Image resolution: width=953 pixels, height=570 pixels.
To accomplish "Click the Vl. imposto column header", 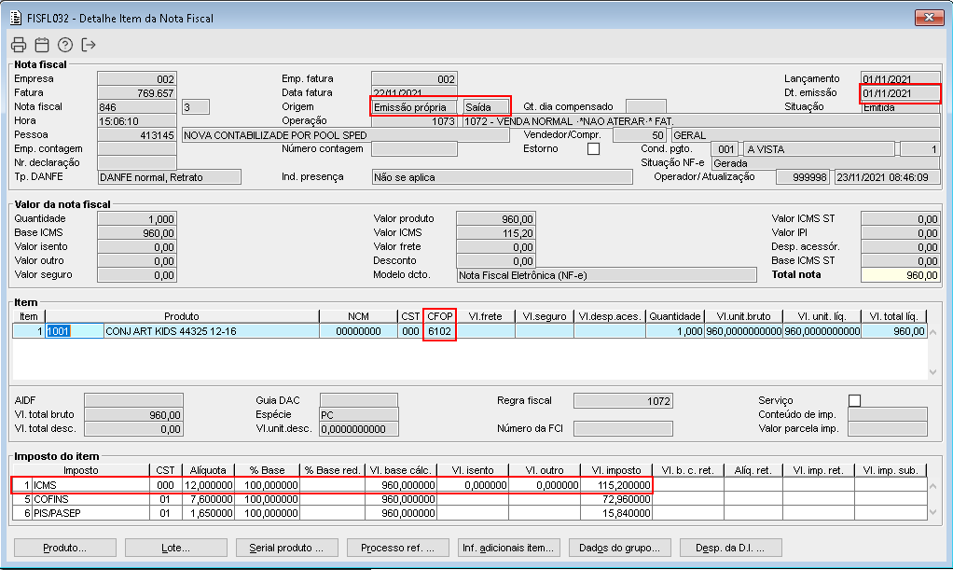I will pos(616,470).
